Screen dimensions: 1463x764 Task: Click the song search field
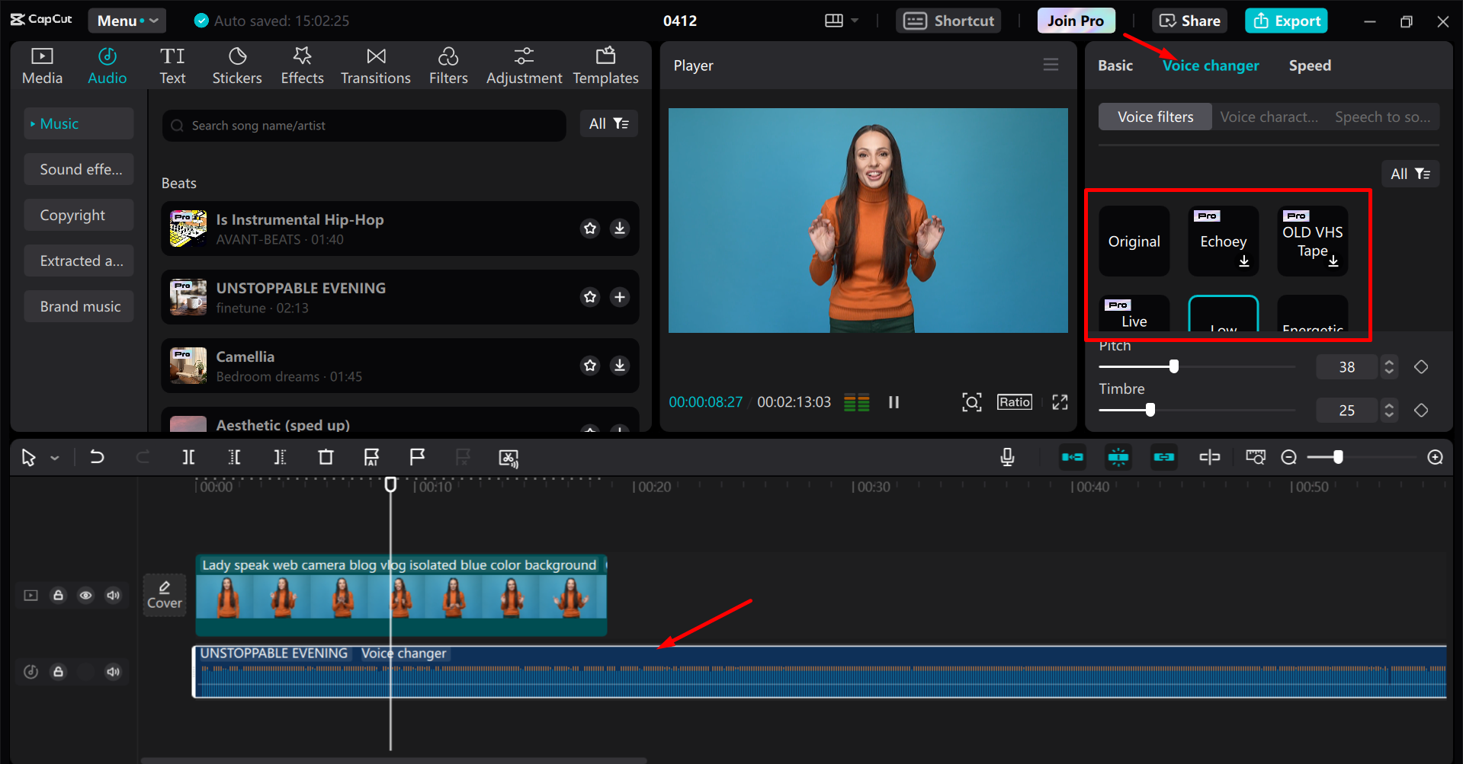[x=364, y=126]
